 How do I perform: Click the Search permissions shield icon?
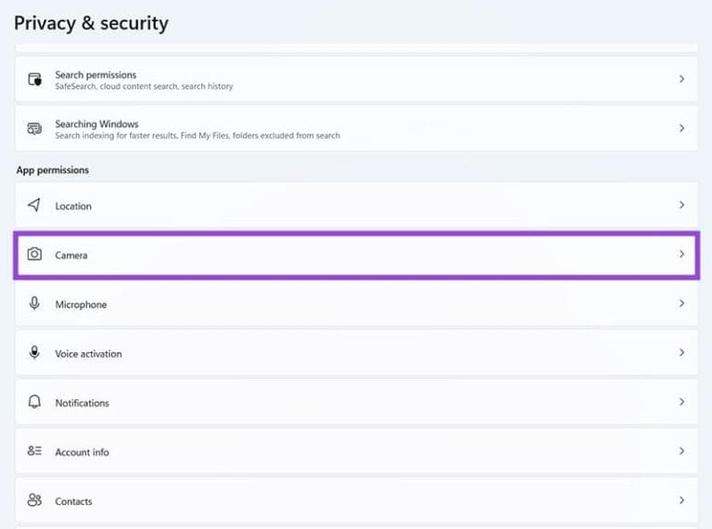(x=35, y=80)
